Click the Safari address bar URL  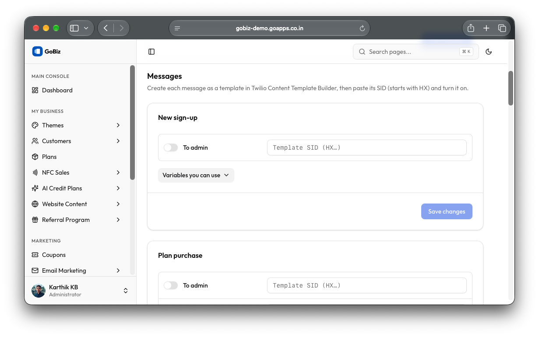point(269,28)
